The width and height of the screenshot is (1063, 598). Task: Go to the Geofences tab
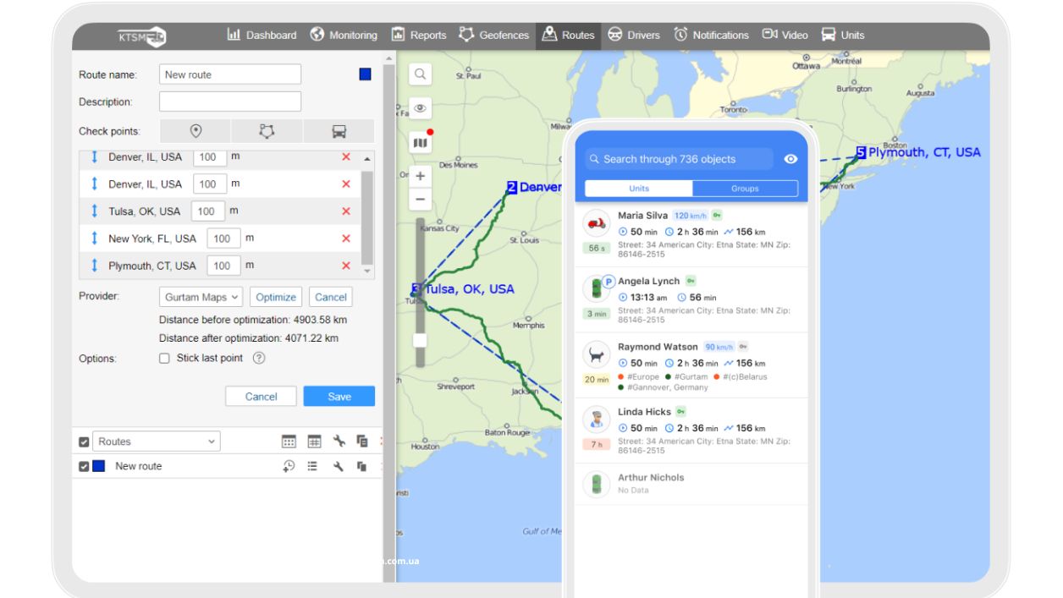[494, 36]
